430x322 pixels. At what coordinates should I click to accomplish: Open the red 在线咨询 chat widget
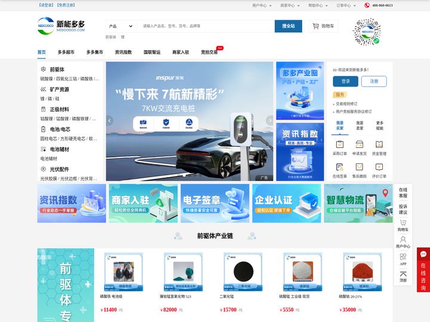point(423,270)
